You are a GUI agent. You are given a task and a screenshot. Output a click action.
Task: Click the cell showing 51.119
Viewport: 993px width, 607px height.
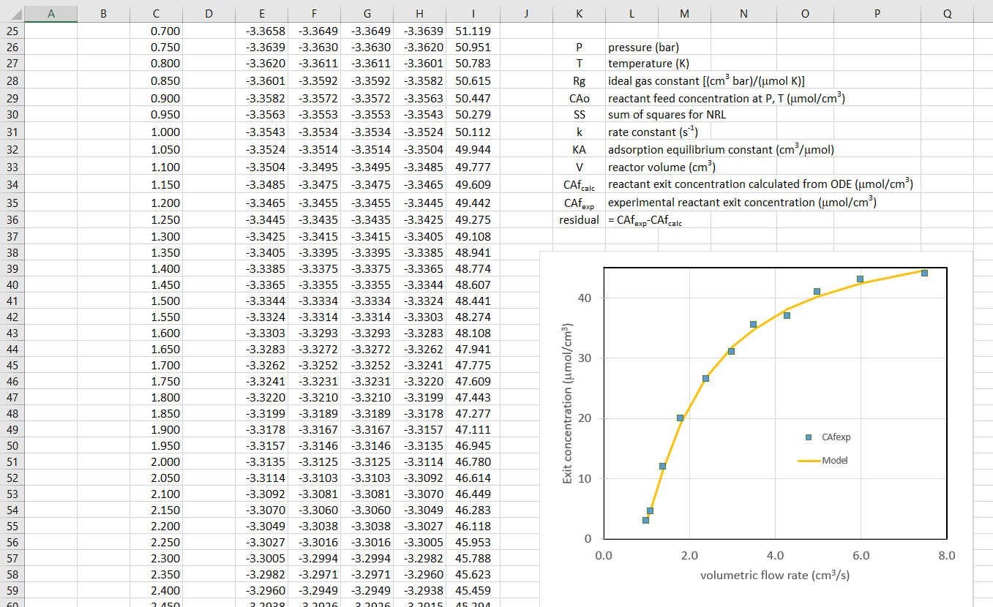point(473,31)
